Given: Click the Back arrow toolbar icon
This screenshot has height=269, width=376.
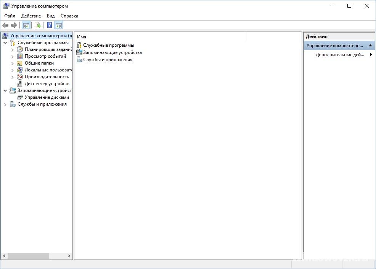Looking at the screenshot, I should point(5,25).
